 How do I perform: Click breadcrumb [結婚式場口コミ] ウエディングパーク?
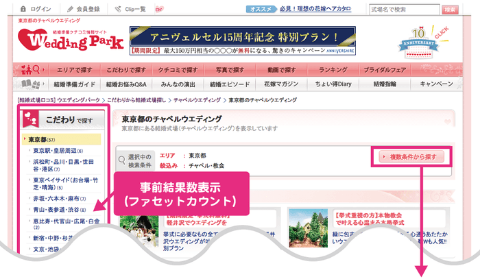pyautogui.click(x=59, y=100)
